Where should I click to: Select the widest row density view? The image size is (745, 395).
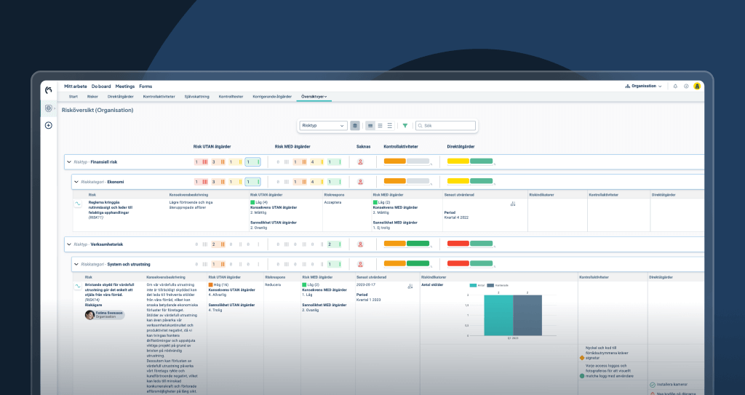[x=389, y=126]
